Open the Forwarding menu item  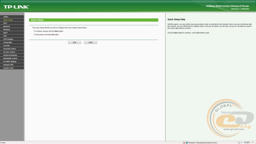(x=12, y=42)
